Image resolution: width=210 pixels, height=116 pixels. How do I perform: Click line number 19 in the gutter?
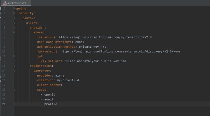(x=4, y=94)
